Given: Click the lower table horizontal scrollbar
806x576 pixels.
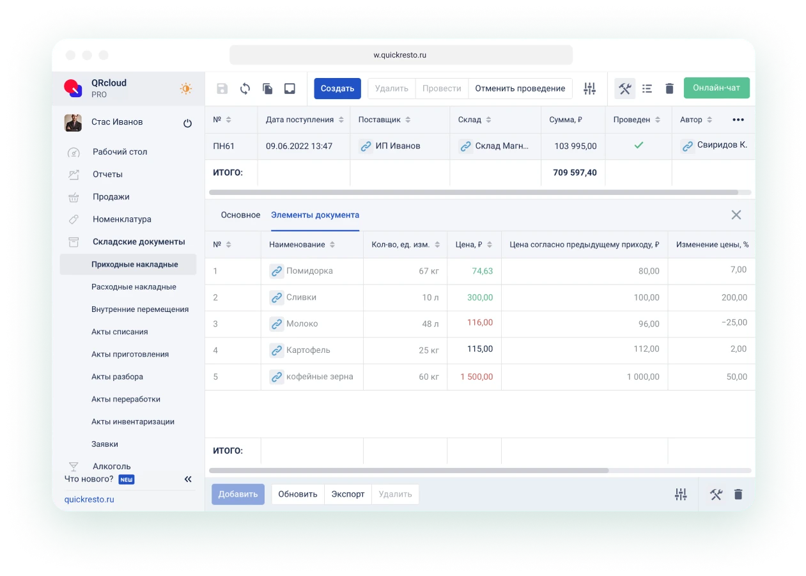Looking at the screenshot, I should [409, 471].
